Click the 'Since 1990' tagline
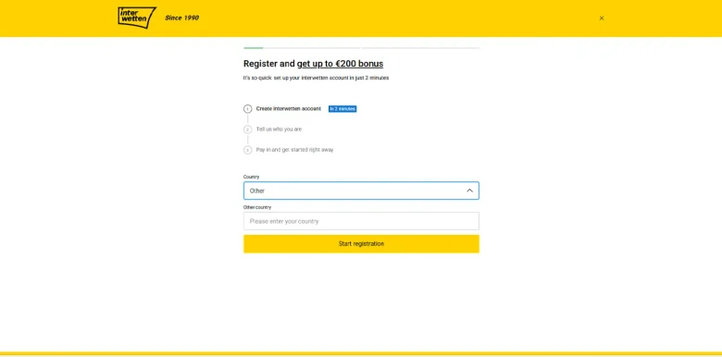 point(181,18)
